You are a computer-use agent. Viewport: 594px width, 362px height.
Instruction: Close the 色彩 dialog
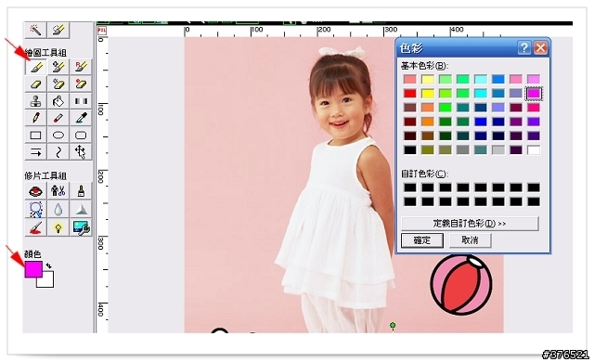(x=540, y=48)
